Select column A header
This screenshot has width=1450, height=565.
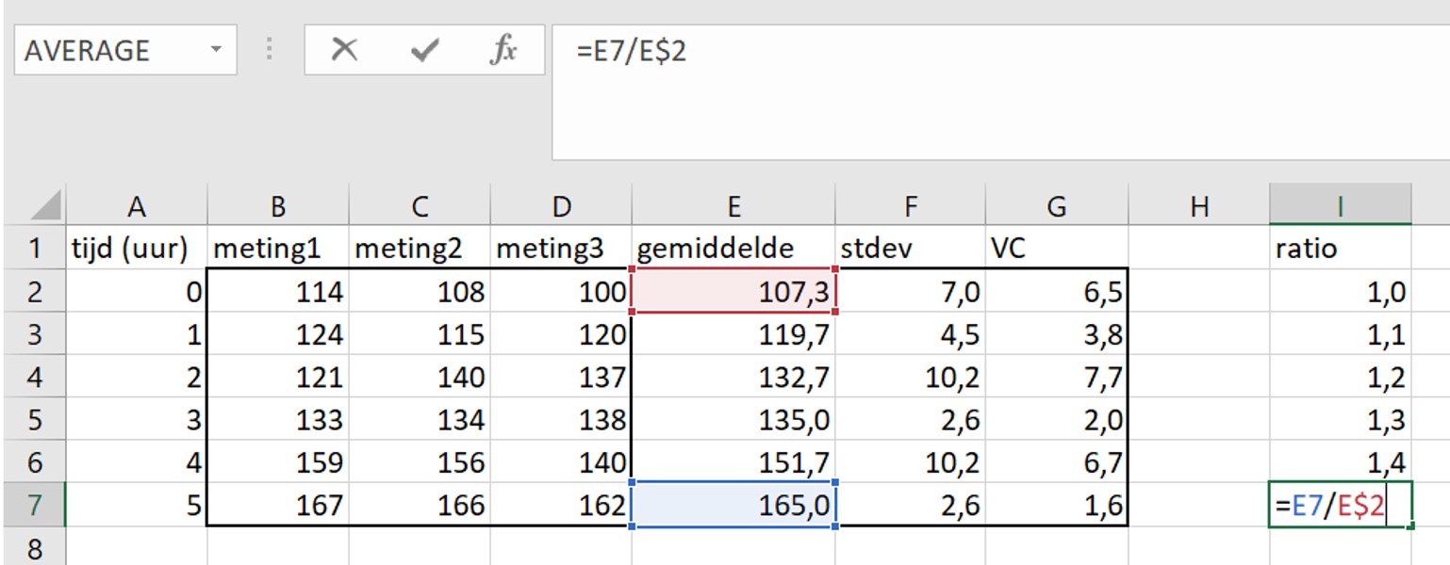(x=136, y=206)
